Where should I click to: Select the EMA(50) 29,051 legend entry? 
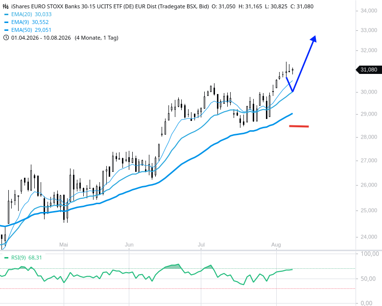(31, 30)
